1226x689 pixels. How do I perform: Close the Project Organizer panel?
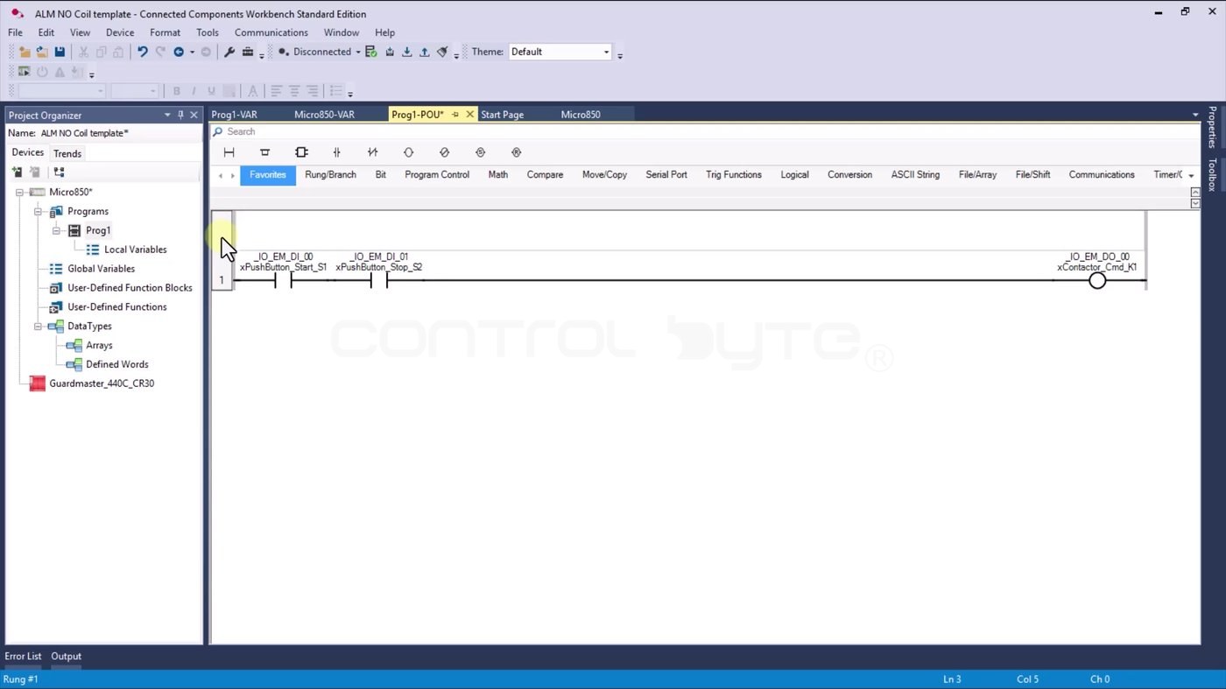194,115
